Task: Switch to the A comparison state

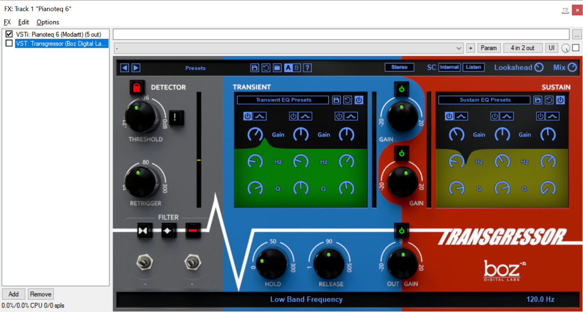Action: (288, 68)
